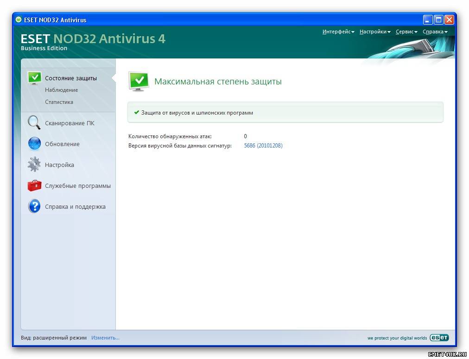
Task: Click the gray gear settings icon
Action: point(34,164)
